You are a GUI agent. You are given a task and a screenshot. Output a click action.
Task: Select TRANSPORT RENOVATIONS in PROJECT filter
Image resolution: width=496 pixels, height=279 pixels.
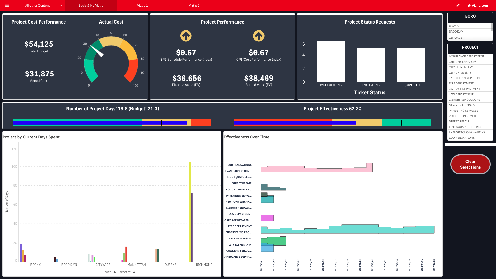470,132
